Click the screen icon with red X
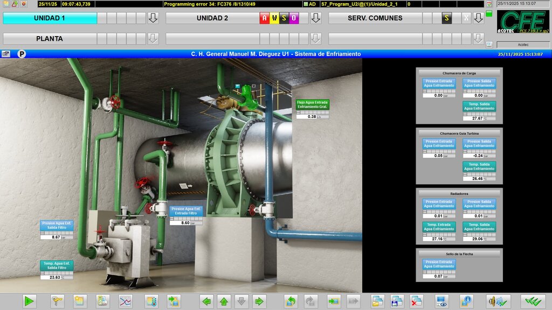552x310 pixels. coord(416,301)
